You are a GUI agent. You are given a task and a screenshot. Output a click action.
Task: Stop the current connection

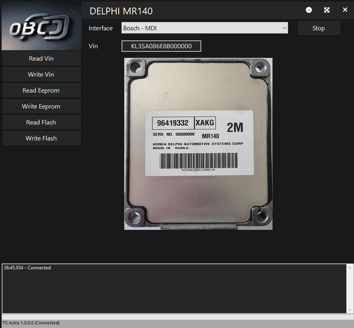tap(319, 28)
